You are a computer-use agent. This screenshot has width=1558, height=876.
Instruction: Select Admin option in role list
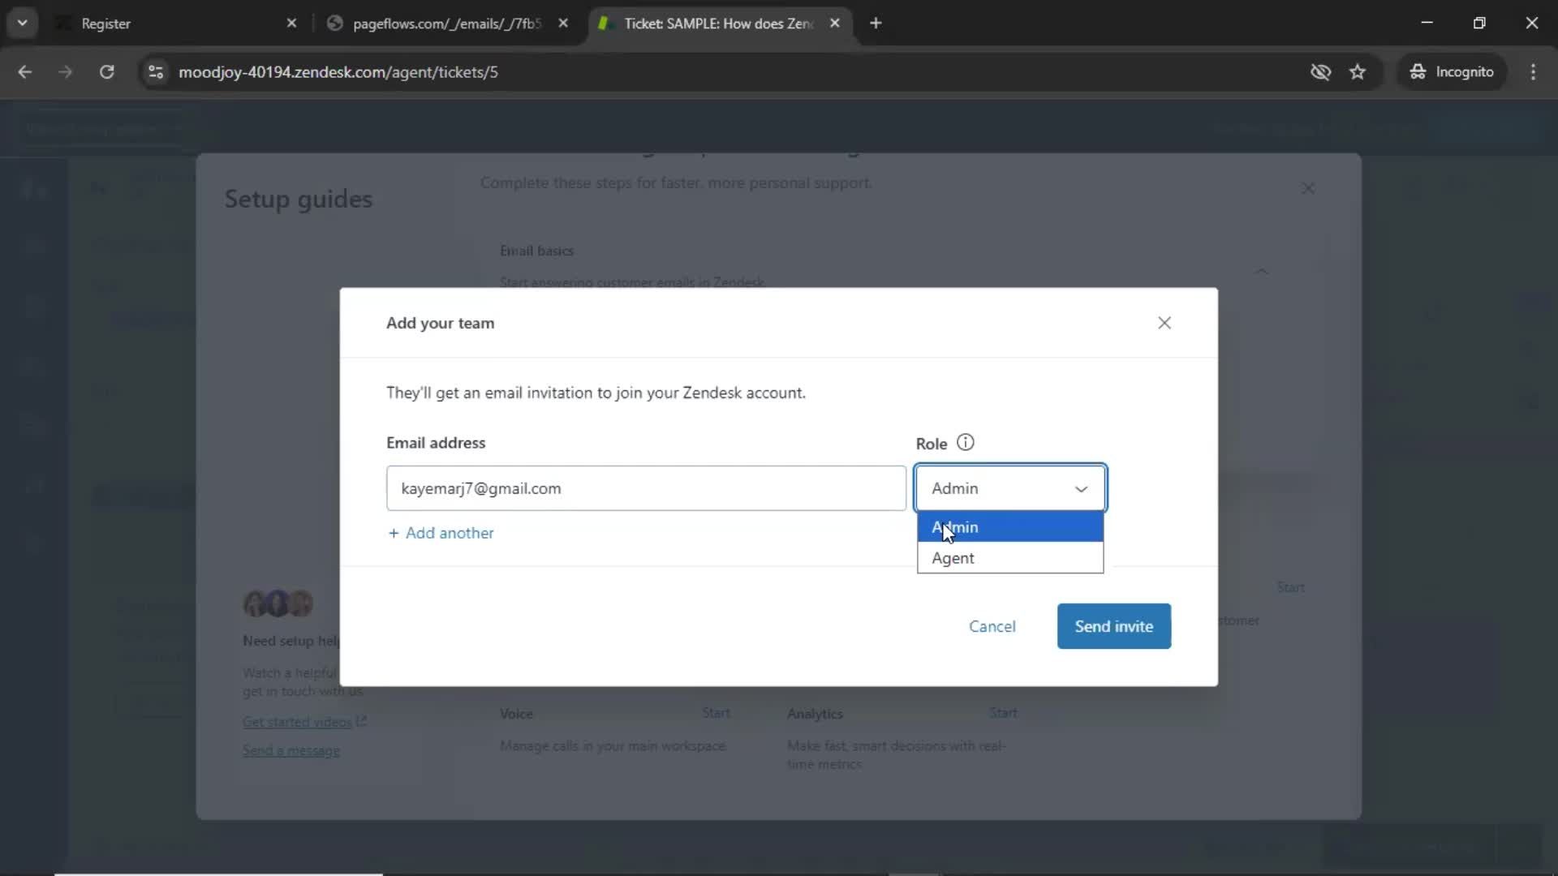point(1010,527)
